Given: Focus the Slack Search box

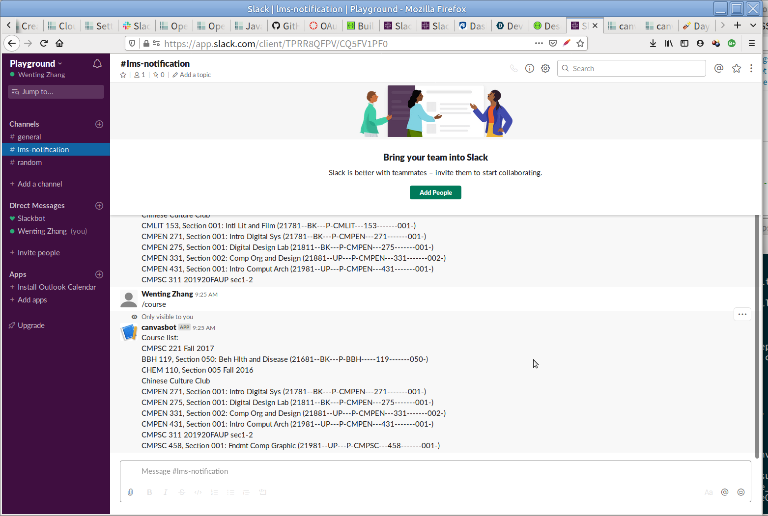Looking at the screenshot, I should click(x=631, y=69).
